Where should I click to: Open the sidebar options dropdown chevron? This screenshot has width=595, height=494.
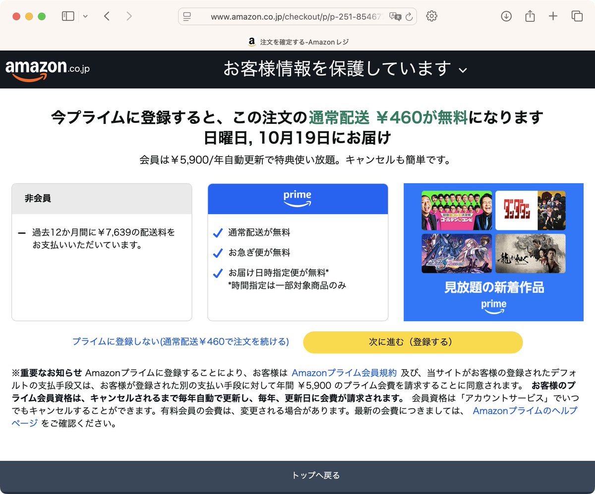(85, 16)
